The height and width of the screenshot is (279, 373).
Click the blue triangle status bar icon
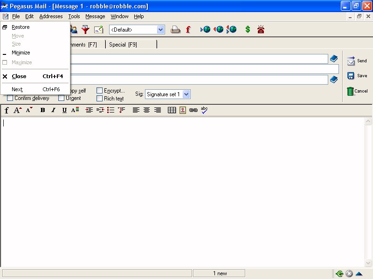coord(359,274)
